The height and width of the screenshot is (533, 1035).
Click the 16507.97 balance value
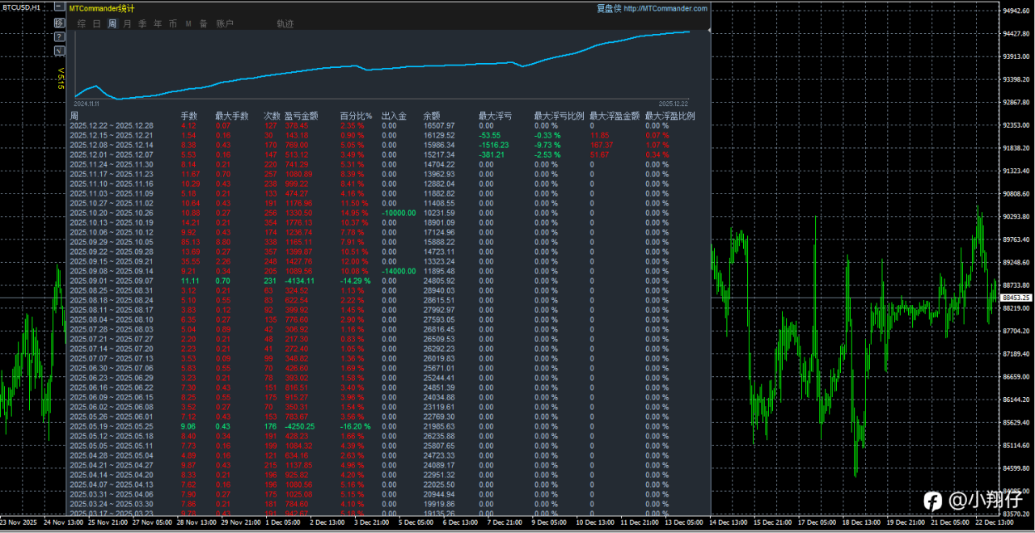tap(440, 125)
